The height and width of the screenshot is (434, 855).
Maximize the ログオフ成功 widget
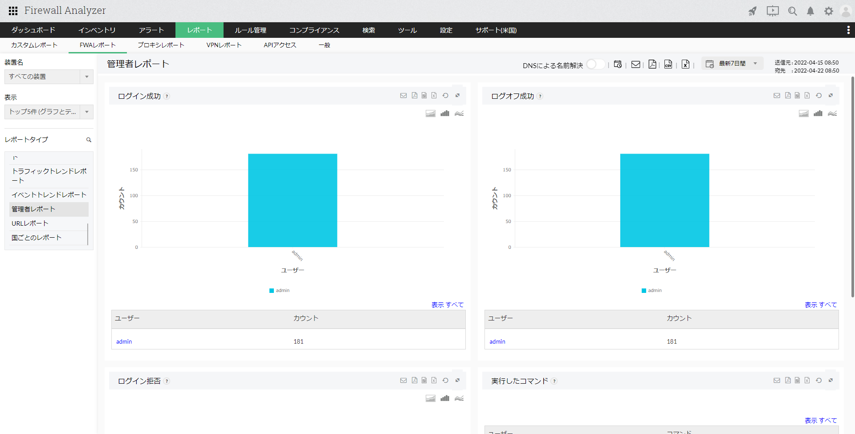[831, 95]
